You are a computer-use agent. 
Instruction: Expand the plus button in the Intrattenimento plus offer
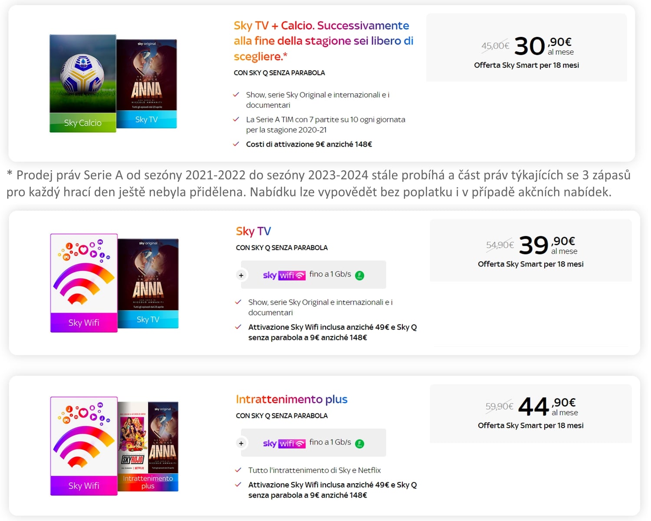241,443
